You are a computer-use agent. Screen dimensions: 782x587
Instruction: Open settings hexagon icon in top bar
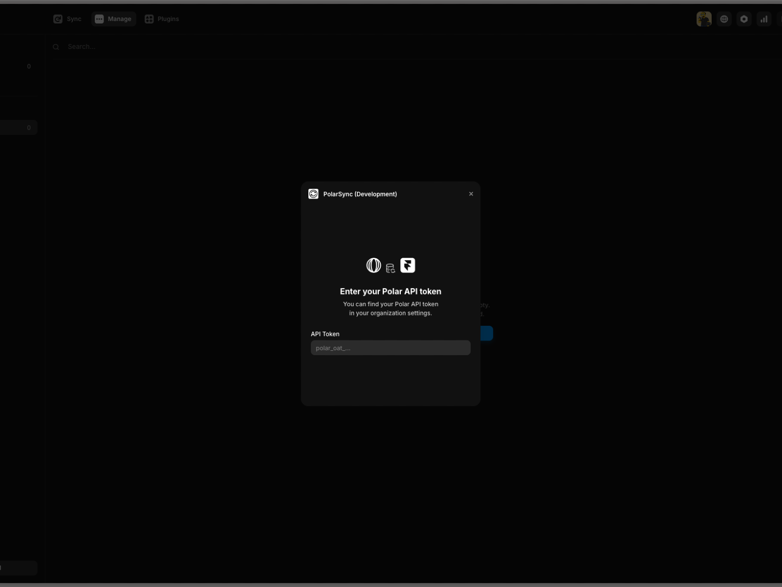coord(744,19)
